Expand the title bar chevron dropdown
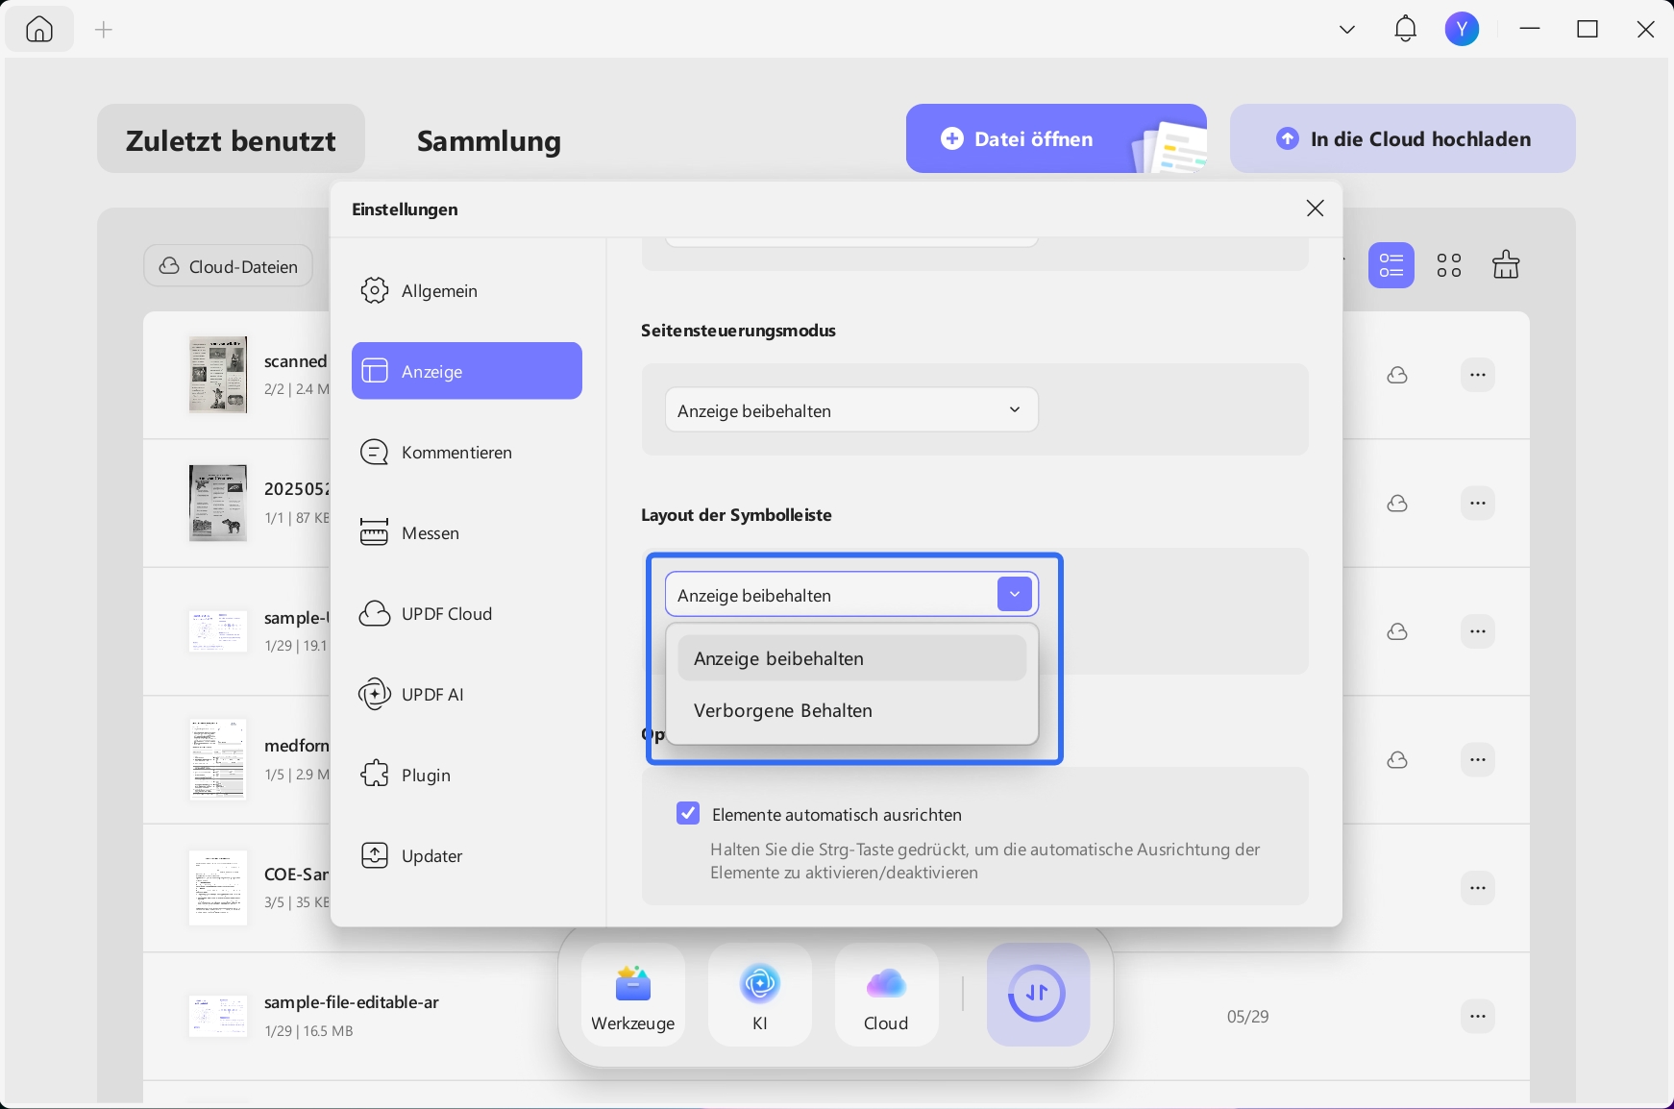1674x1109 pixels. pyautogui.click(x=1347, y=30)
